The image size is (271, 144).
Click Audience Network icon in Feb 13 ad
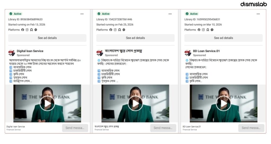(31, 30)
